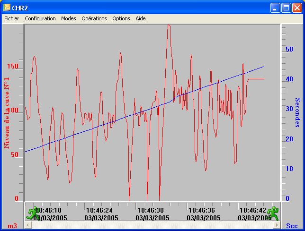Maximize the CHR2 window
Screen dimensions: 305x231
click(287, 8)
